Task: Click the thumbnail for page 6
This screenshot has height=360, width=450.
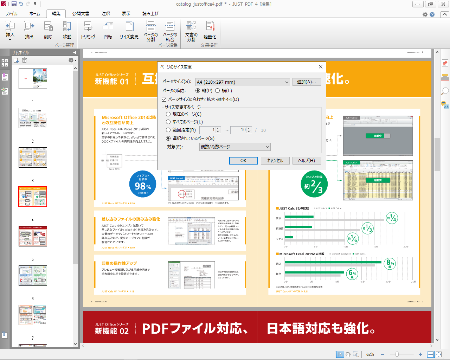Action: point(33,276)
